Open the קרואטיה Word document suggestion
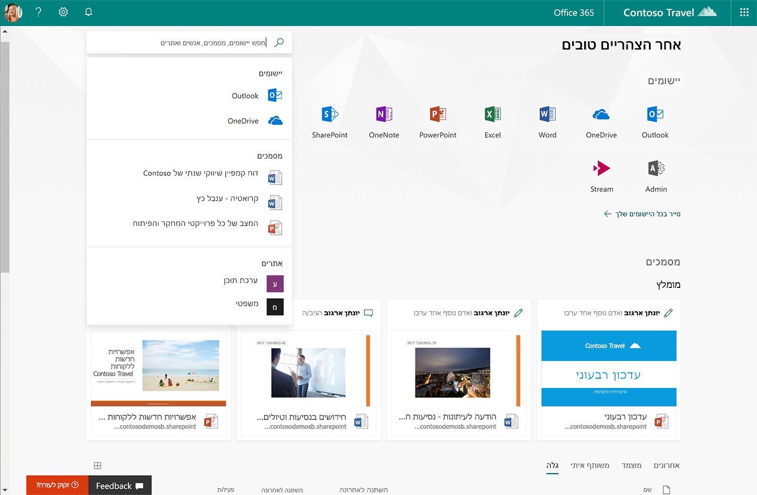 click(x=189, y=202)
